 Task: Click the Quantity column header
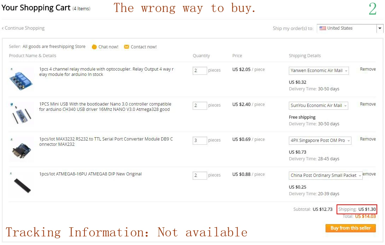(x=202, y=56)
